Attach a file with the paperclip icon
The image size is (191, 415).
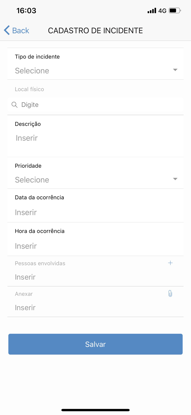(x=170, y=293)
